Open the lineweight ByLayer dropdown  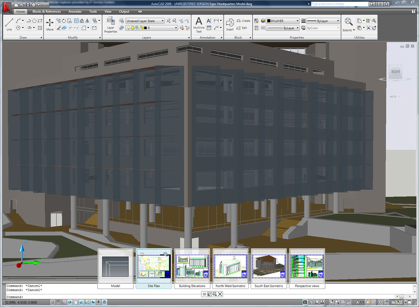[x=323, y=21]
